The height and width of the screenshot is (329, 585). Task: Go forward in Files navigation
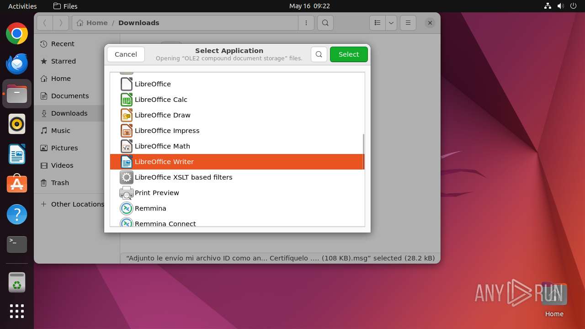tap(61, 23)
